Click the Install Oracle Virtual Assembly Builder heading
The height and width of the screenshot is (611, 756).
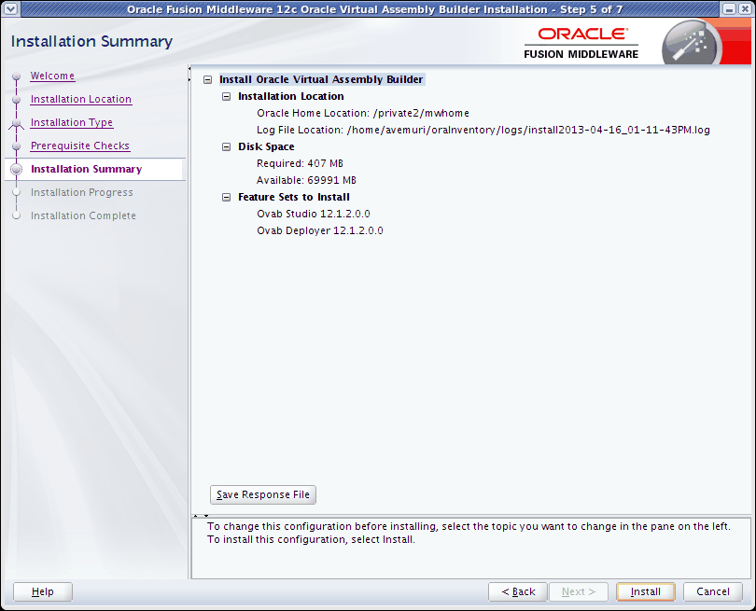pyautogui.click(x=321, y=79)
